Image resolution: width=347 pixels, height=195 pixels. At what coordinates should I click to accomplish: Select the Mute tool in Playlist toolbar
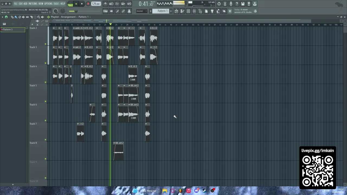point(24,17)
